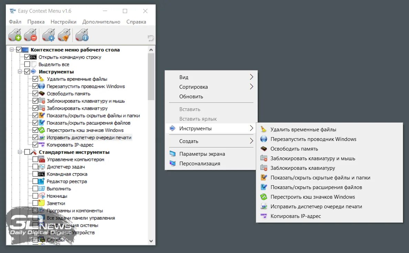Open the Правка menu
The height and width of the screenshot is (253, 409).
[36, 22]
